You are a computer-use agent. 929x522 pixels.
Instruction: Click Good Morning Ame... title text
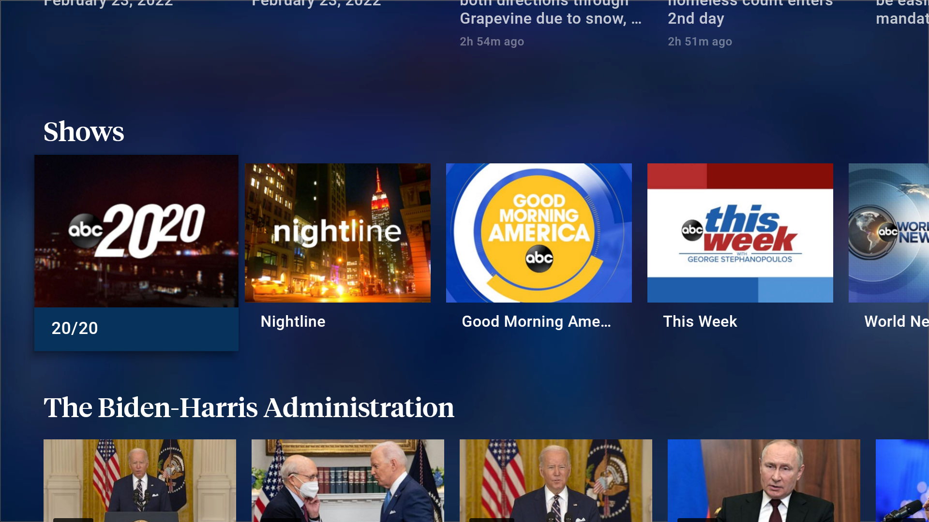[536, 321]
